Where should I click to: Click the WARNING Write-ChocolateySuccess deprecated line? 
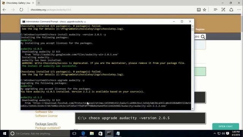[x=104, y=63]
